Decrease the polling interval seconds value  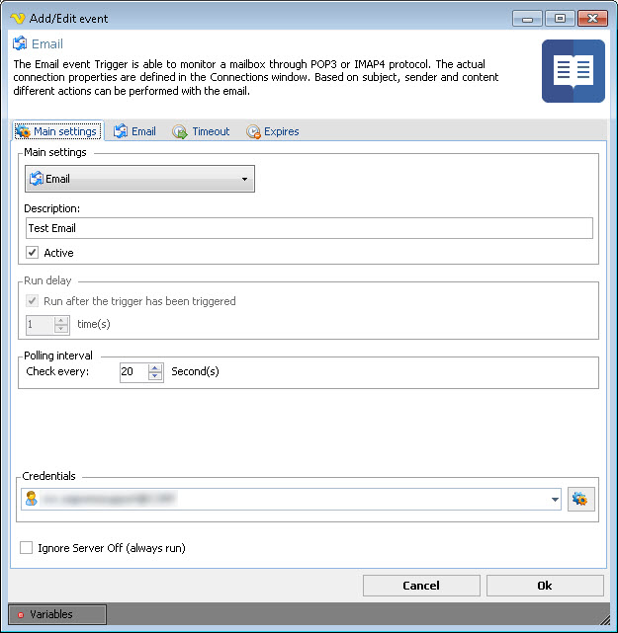click(154, 376)
